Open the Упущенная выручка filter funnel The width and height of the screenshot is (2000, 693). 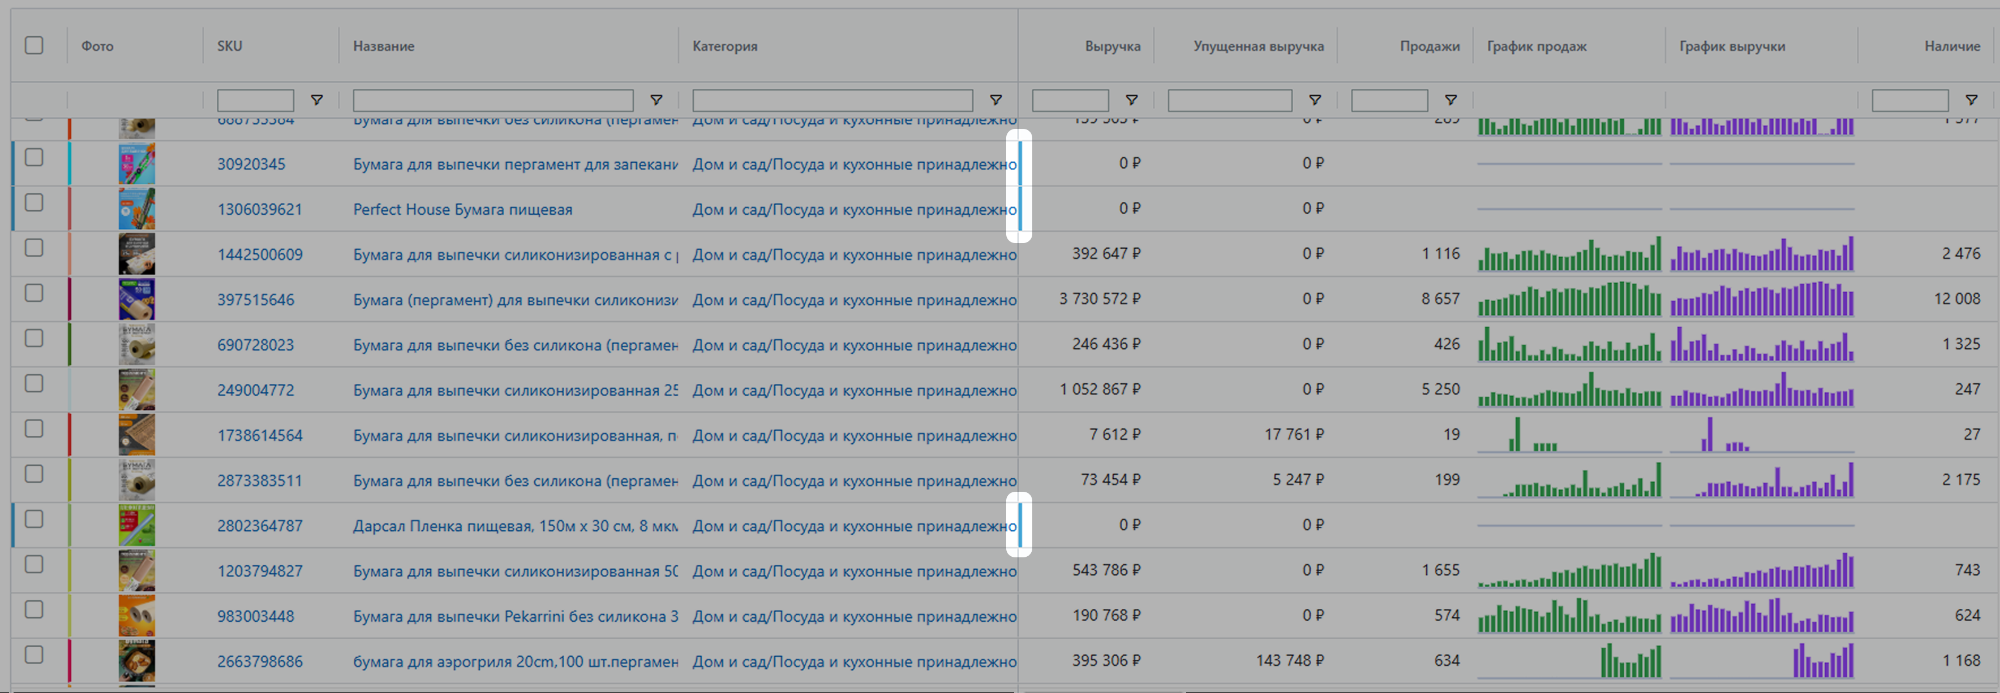click(x=1315, y=100)
